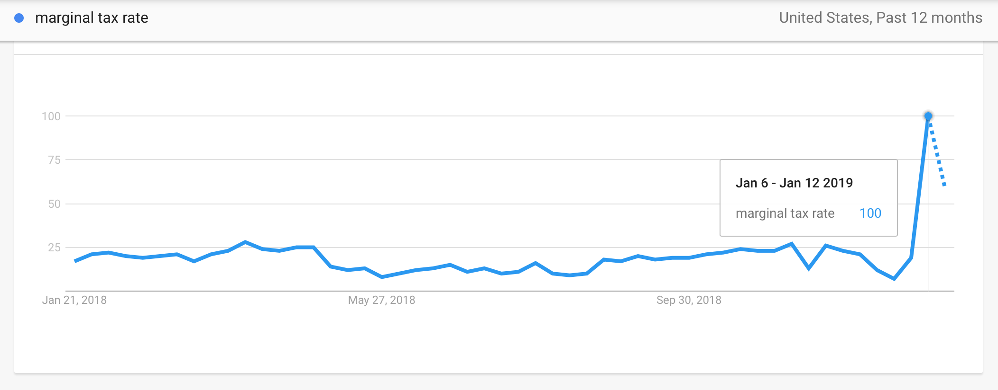Click marginal tax rate text inside the tooltip
This screenshot has width=998, height=390.
pos(785,213)
